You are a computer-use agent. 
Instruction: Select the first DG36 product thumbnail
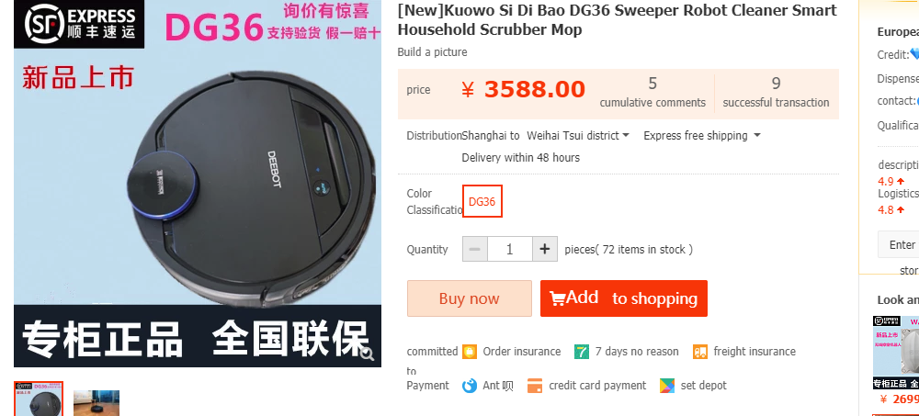click(39, 399)
